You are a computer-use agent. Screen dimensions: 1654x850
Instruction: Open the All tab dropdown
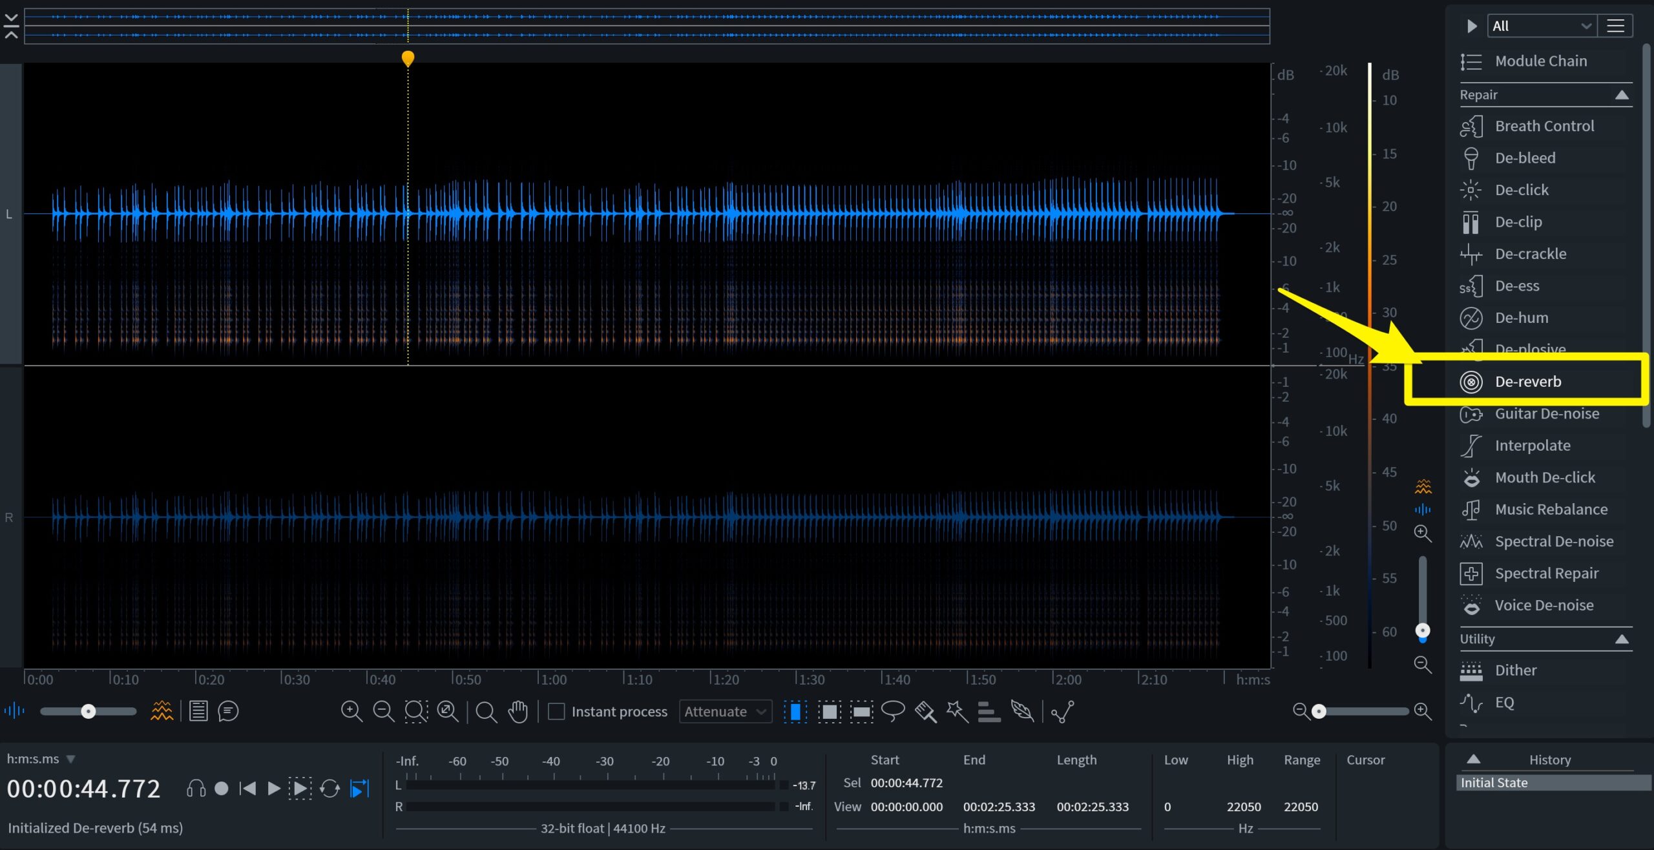click(x=1541, y=25)
